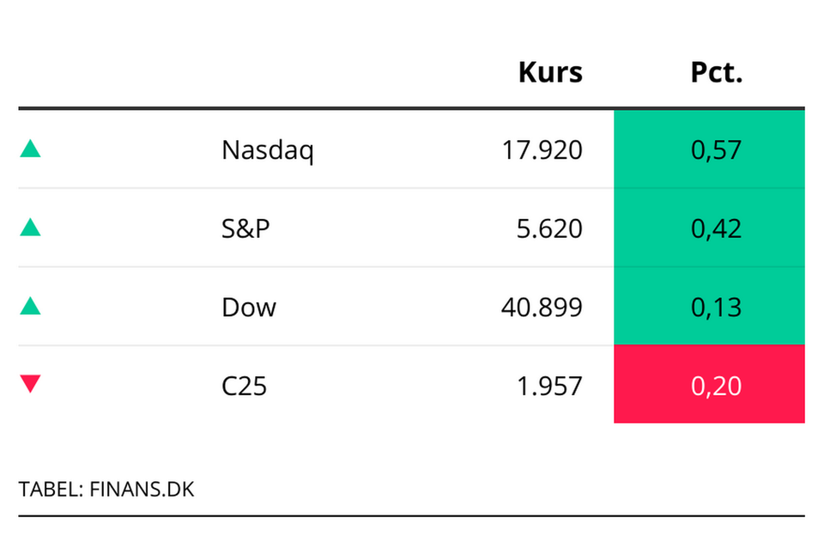The image size is (824, 536).
Task: Select the Nasdaq index name
Action: tap(268, 150)
